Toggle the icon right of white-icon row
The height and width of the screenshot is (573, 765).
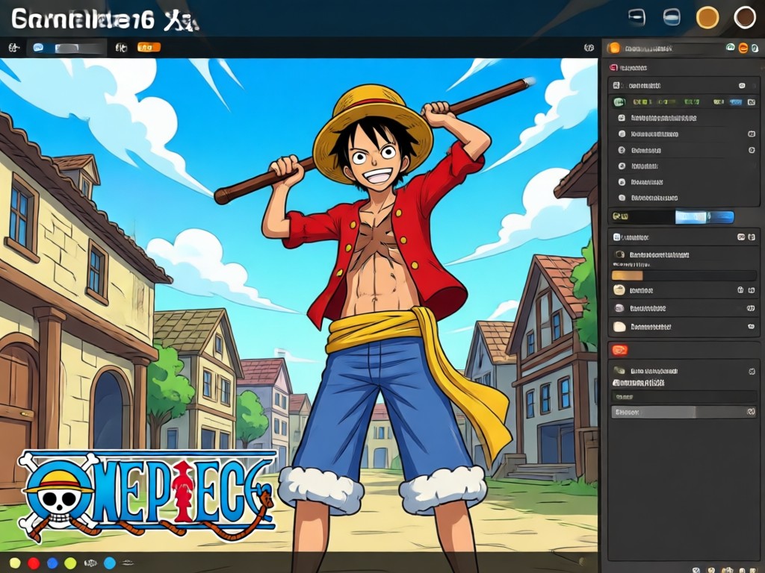pos(751,327)
